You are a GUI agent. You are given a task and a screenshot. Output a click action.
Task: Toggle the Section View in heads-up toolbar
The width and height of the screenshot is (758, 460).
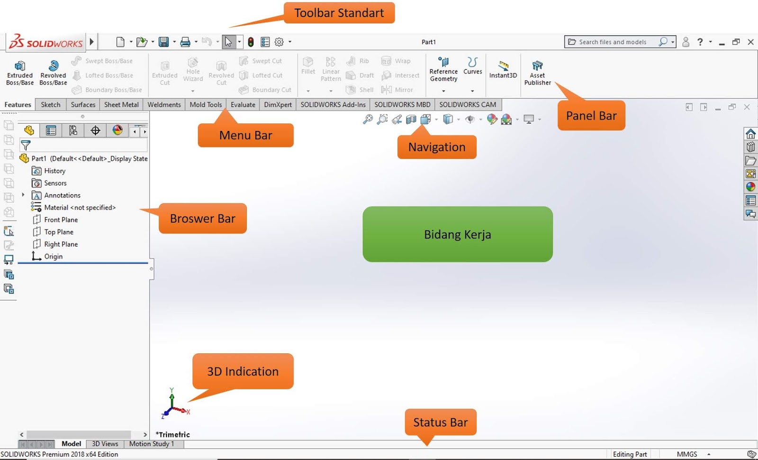point(411,119)
